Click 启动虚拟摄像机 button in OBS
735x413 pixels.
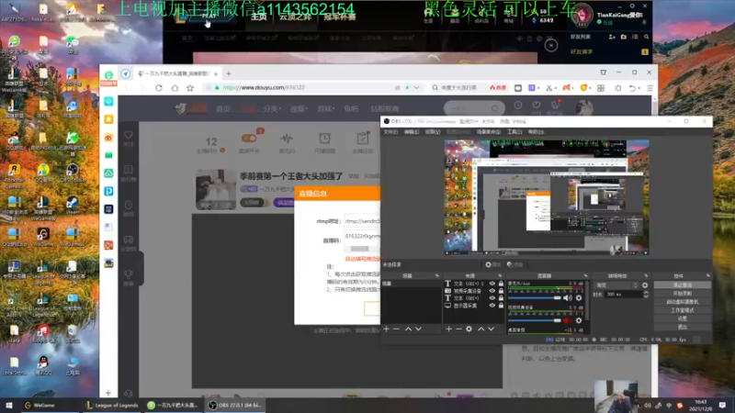coord(682,302)
